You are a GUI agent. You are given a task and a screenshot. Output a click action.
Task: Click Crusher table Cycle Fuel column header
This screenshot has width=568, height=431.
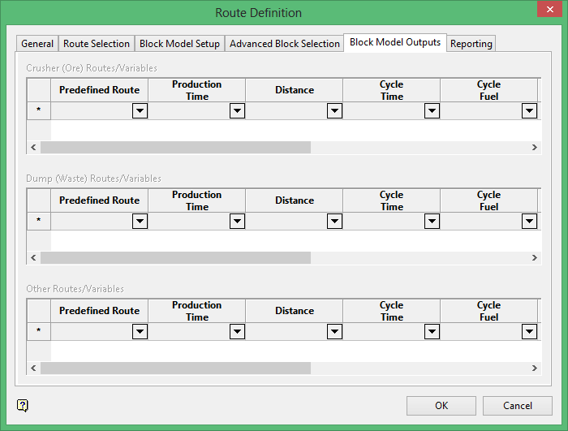[489, 90]
